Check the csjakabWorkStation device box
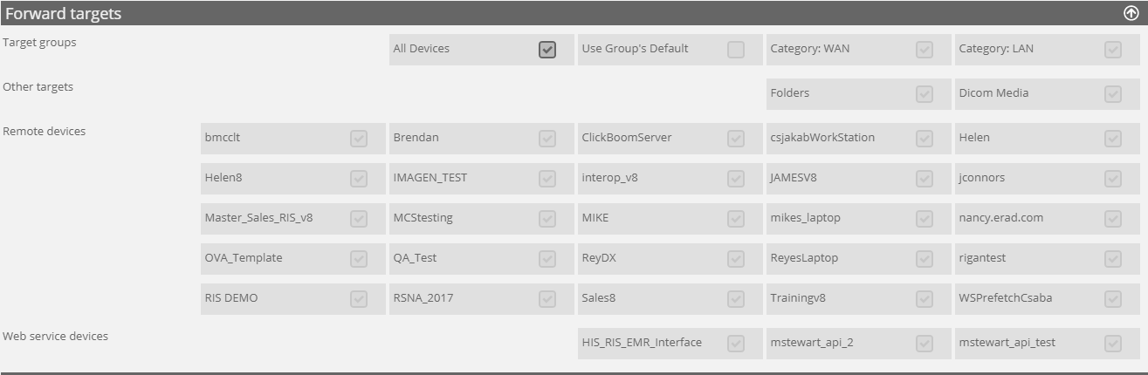 click(x=925, y=138)
